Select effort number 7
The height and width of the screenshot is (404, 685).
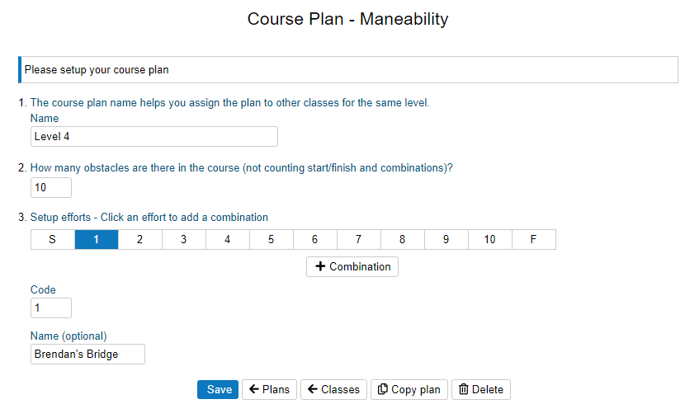pyautogui.click(x=359, y=239)
